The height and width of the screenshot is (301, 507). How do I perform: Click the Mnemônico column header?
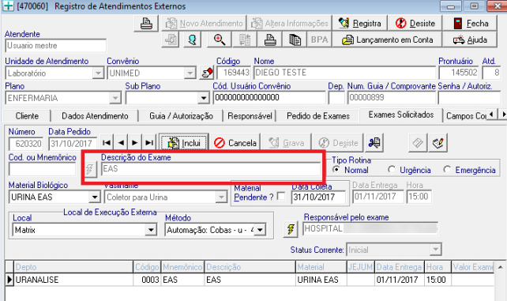(x=182, y=267)
